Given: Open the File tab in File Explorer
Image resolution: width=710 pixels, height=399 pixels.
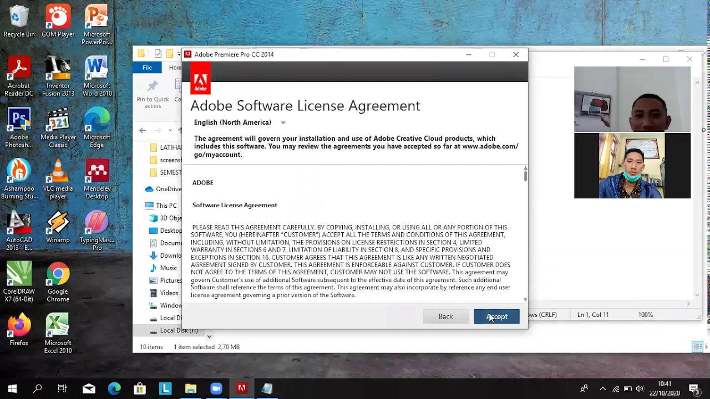Looking at the screenshot, I should [147, 68].
